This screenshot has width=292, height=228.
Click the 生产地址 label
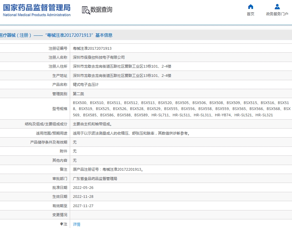(60, 76)
